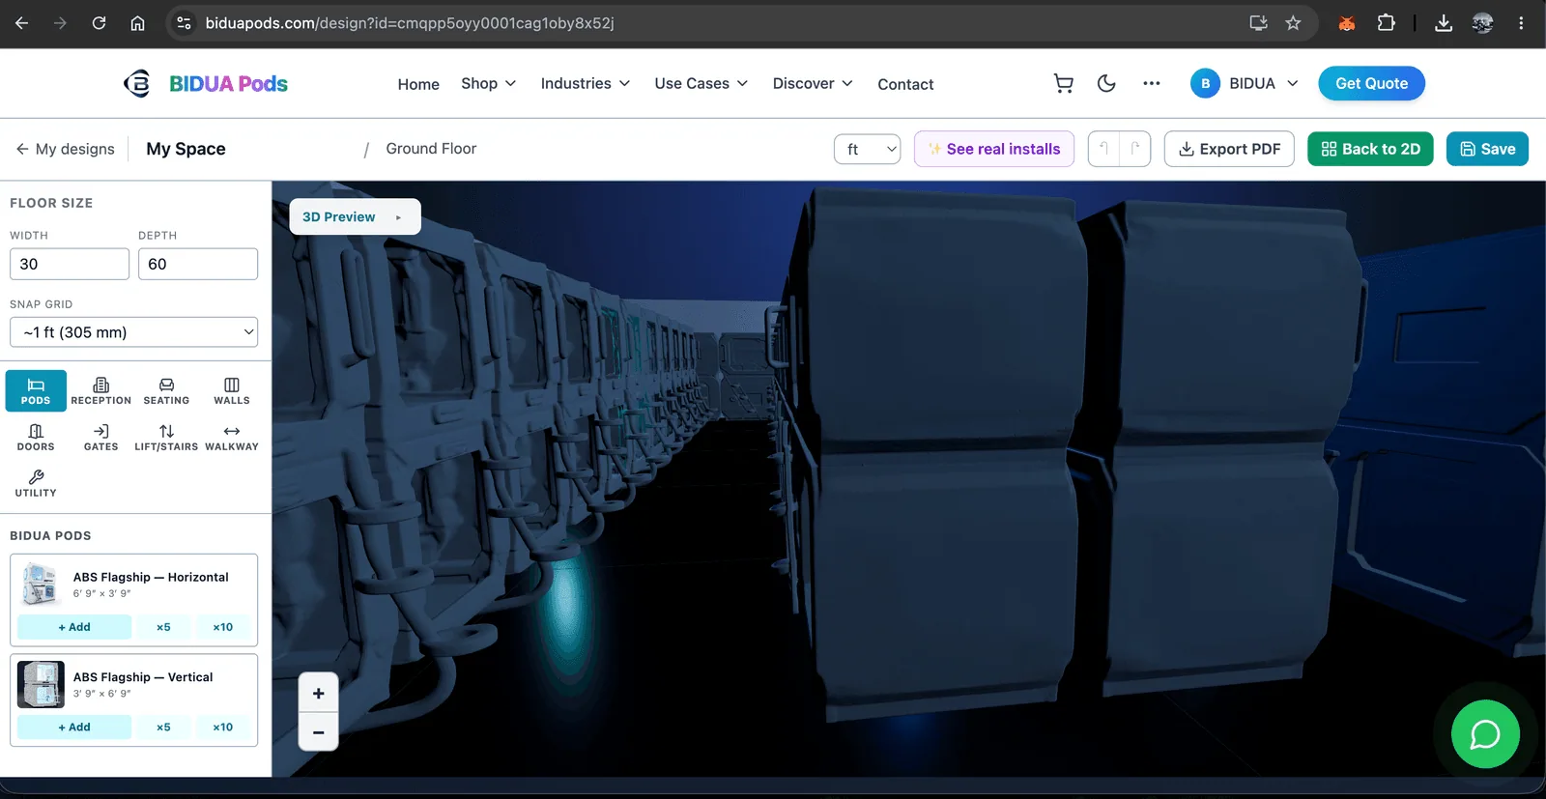Bookmark this page with the star icon

1293,23
